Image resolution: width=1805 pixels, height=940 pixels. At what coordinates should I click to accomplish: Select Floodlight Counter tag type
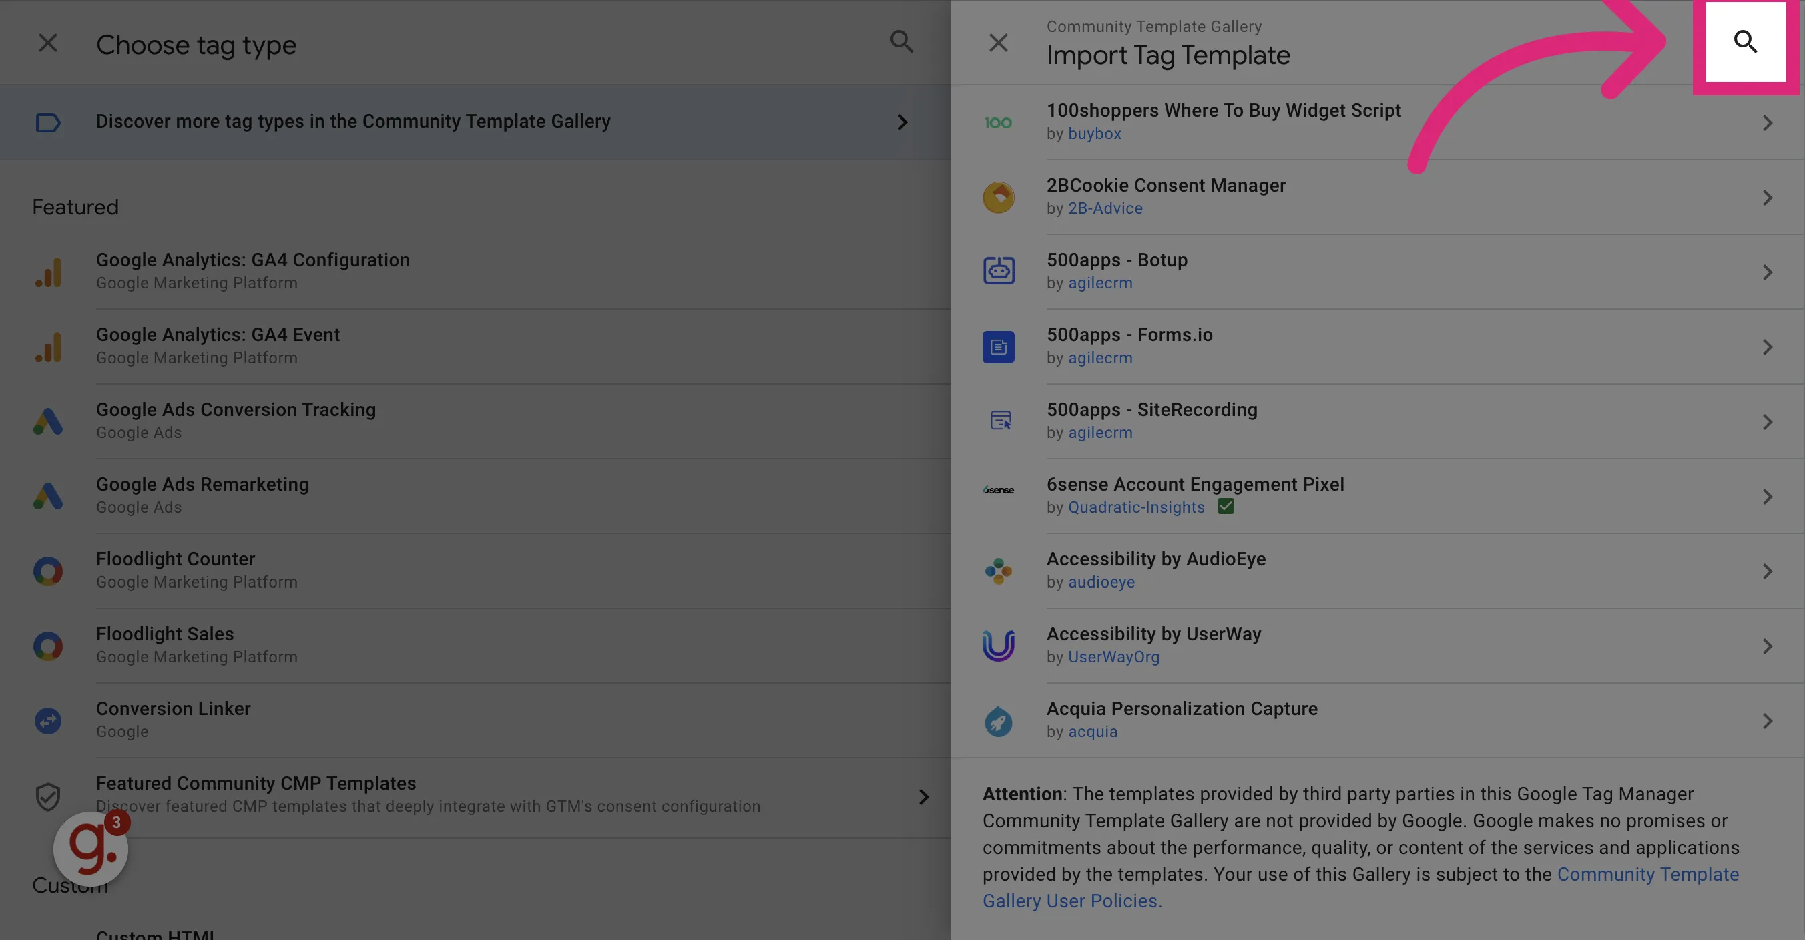[x=522, y=571]
